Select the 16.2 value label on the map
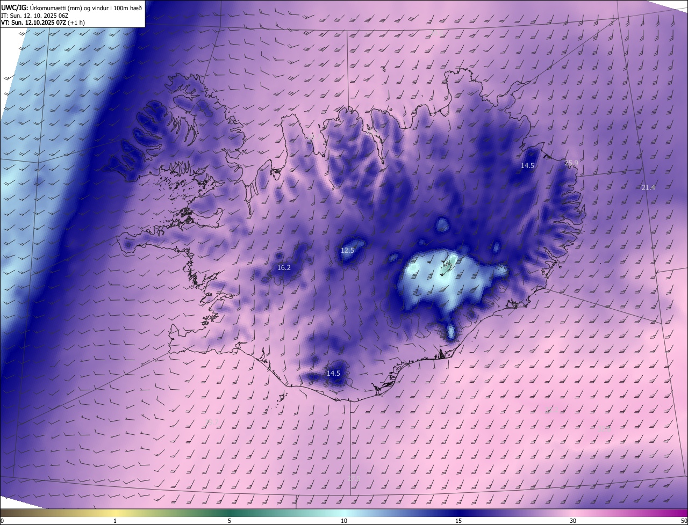This screenshot has height=525, width=688. (284, 267)
